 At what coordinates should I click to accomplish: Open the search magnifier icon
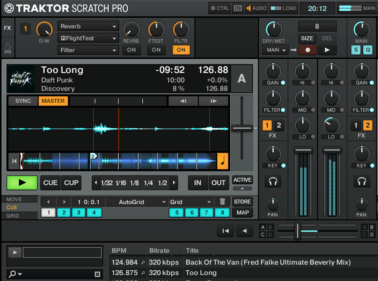pyautogui.click(x=12, y=274)
